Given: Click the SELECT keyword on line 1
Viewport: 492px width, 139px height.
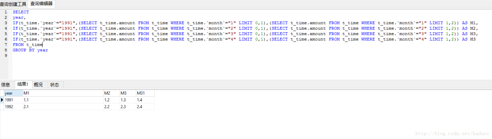Looking at the screenshot, I should [21, 12].
